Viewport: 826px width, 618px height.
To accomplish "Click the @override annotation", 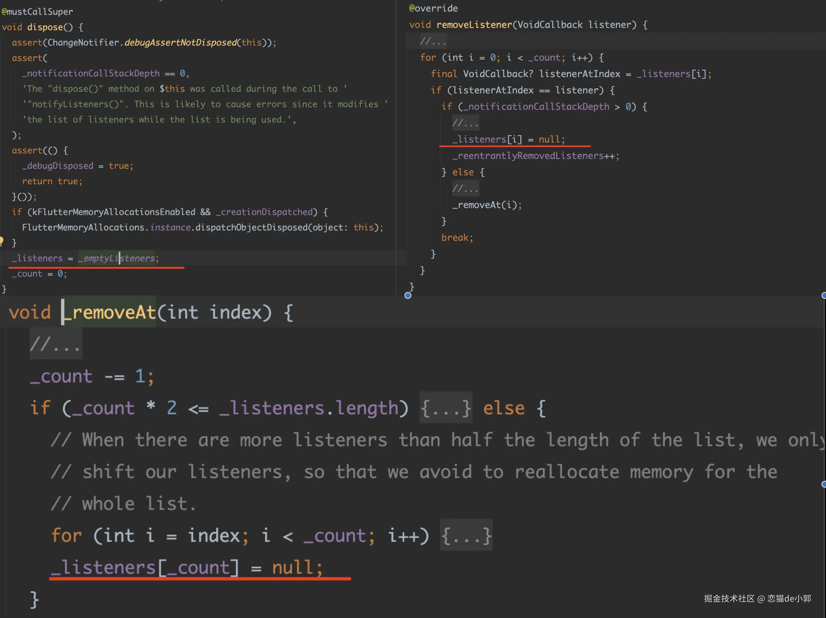I will point(433,8).
